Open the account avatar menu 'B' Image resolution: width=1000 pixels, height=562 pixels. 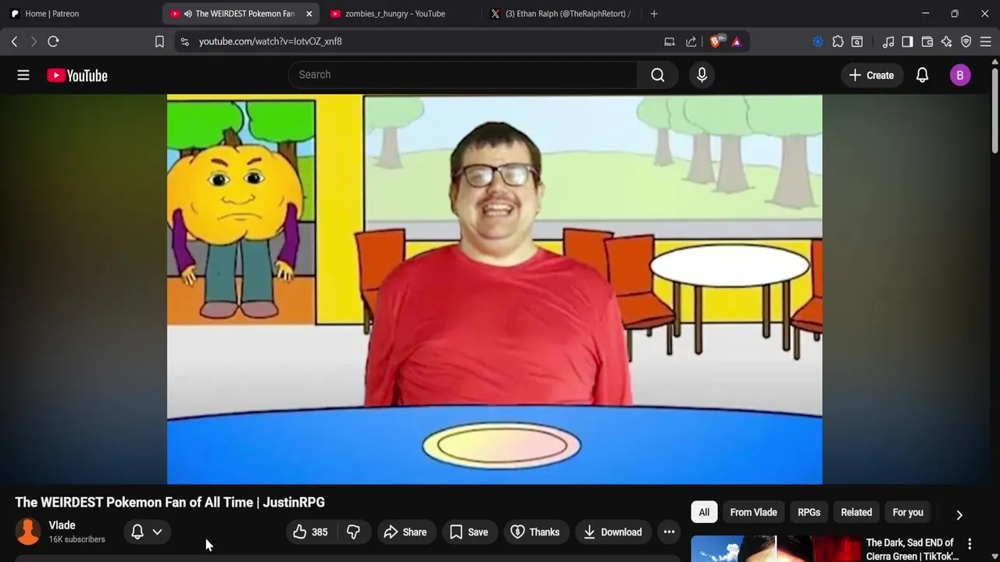coord(960,75)
